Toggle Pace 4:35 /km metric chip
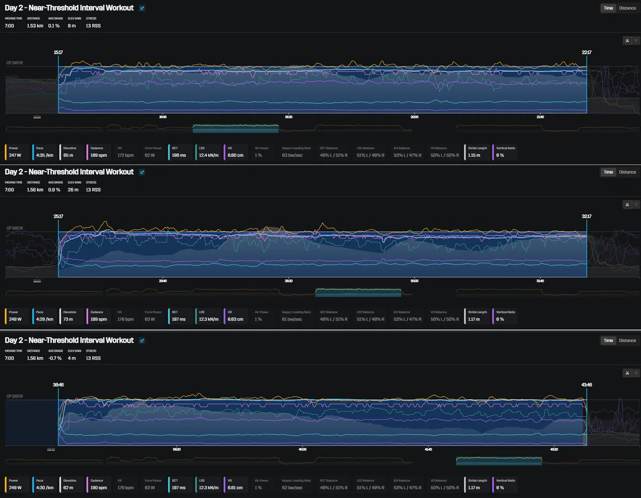 [44, 152]
